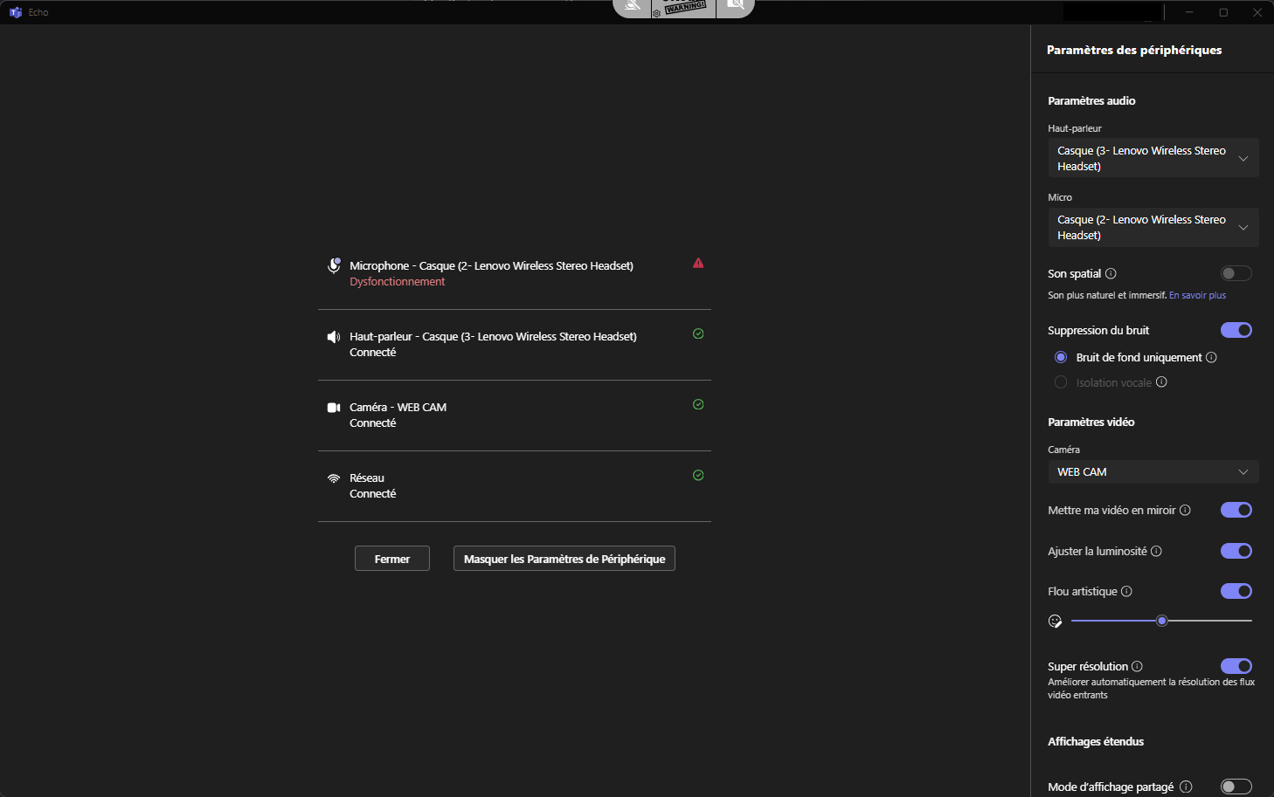Click the Wi-Fi icon in the Réseau row
The image size is (1274, 797).
click(x=334, y=478)
